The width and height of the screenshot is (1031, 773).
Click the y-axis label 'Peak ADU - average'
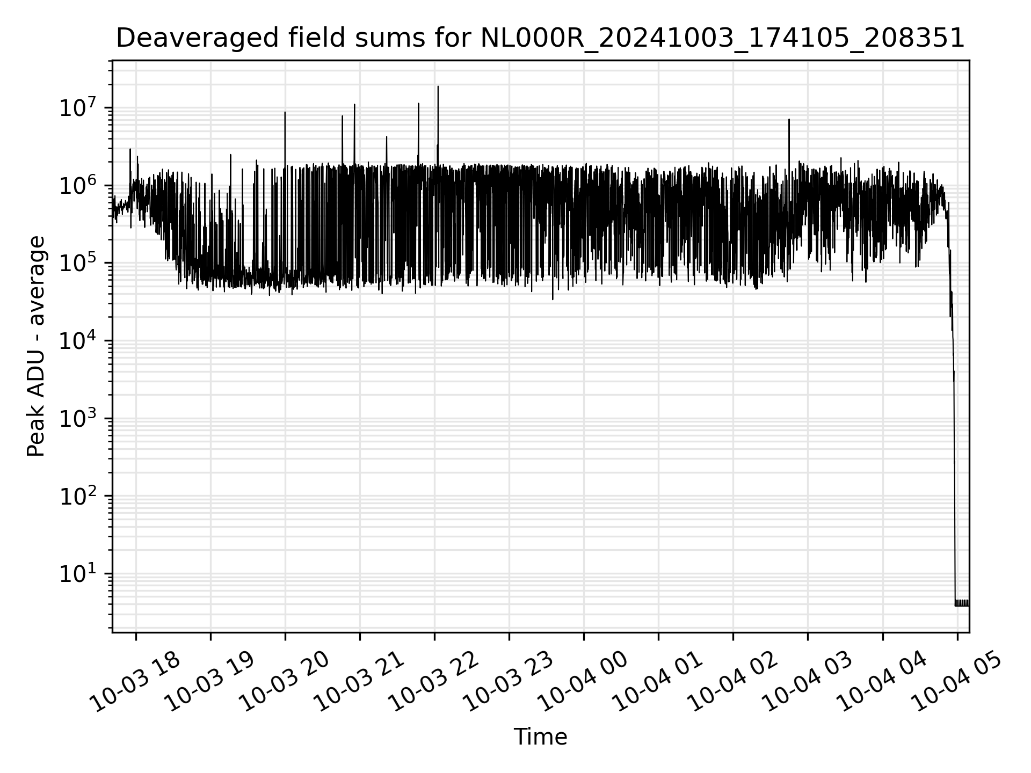[x=36, y=346]
